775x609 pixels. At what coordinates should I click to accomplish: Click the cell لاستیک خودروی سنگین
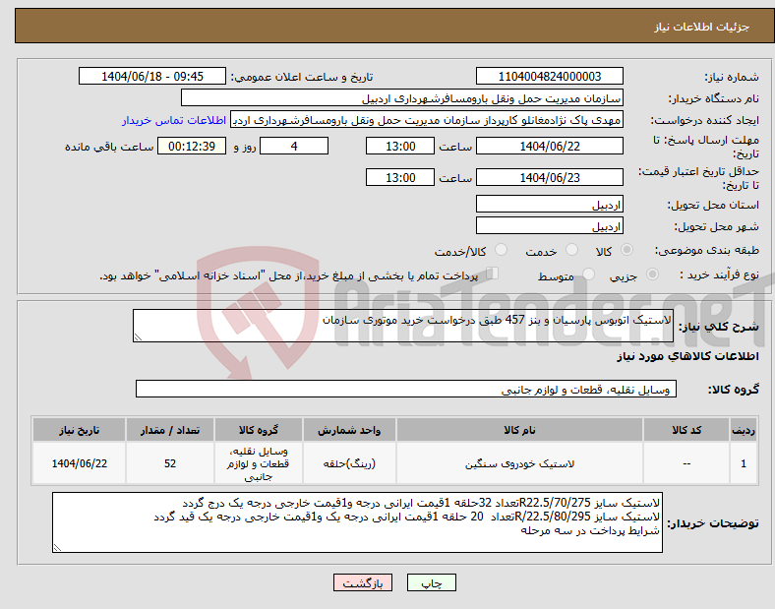[x=519, y=463]
